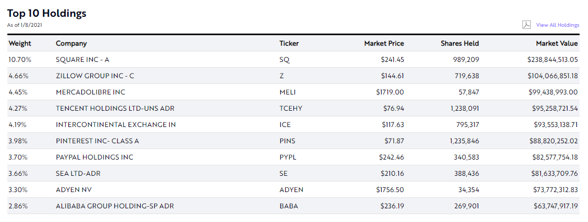Click the Company column header
This screenshot has height=222, width=588.
click(x=71, y=44)
